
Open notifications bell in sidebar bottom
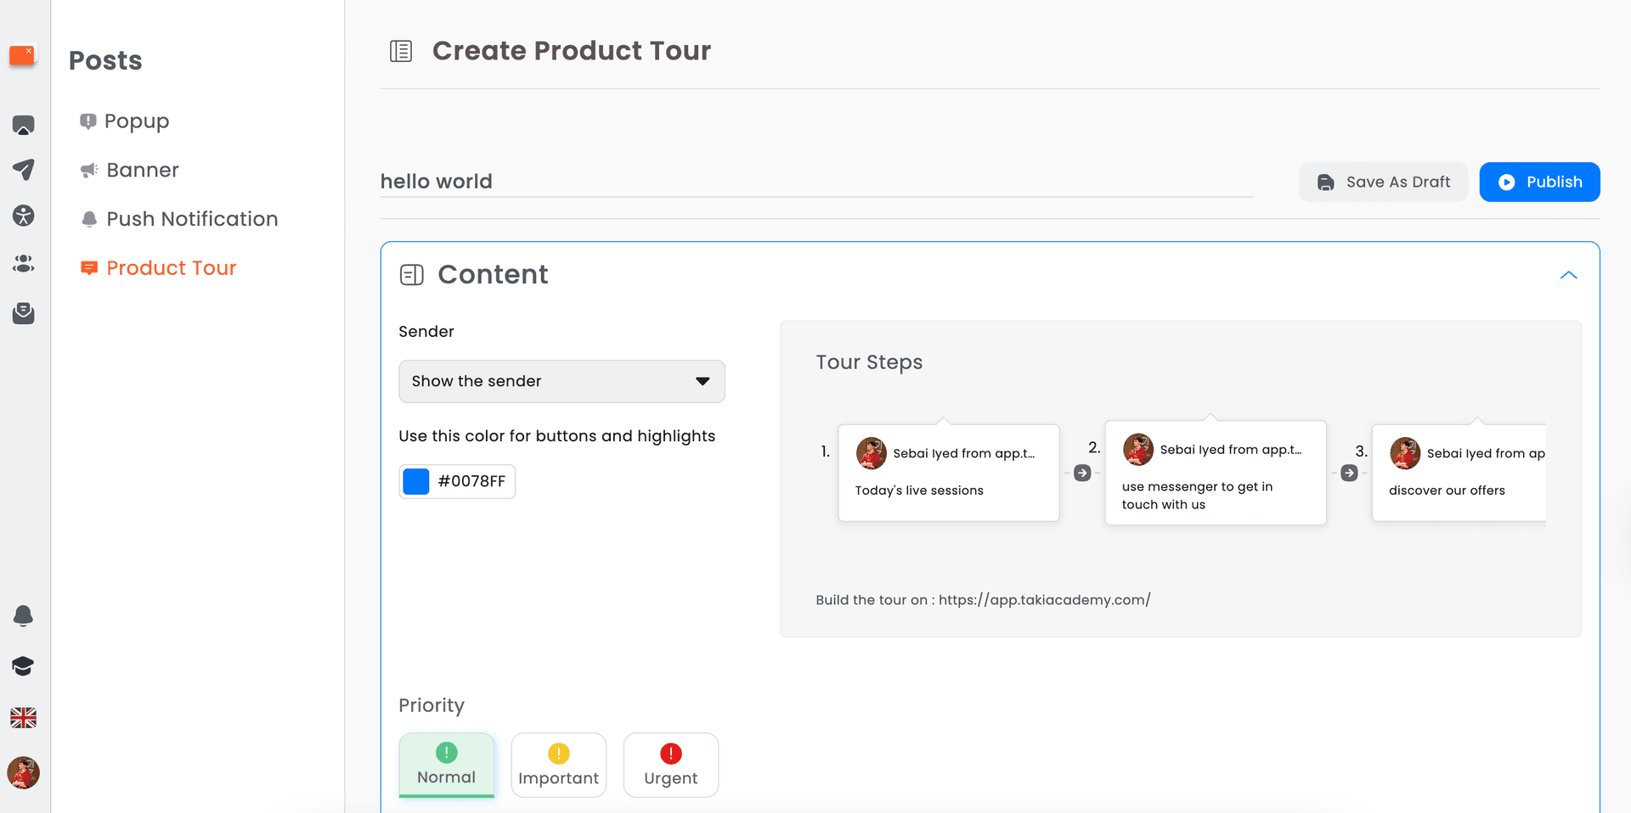click(x=24, y=616)
